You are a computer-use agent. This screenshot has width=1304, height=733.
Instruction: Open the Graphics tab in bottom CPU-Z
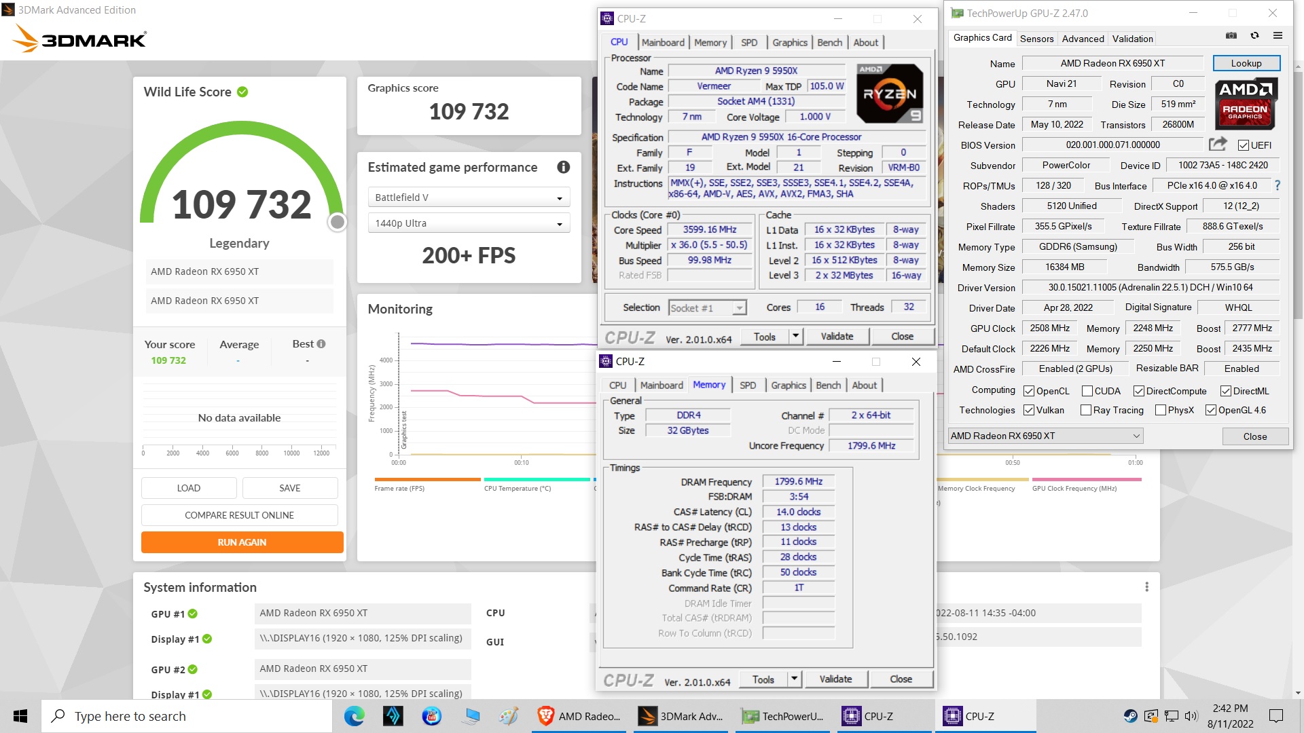pyautogui.click(x=789, y=385)
